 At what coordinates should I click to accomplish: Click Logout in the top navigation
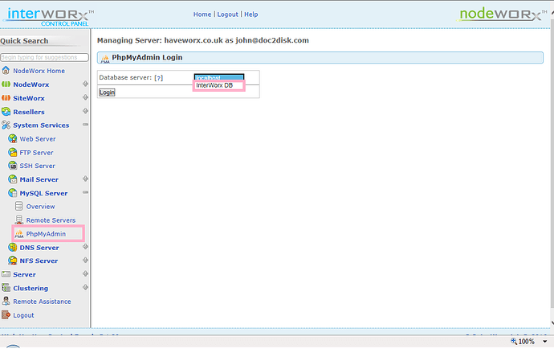(227, 14)
